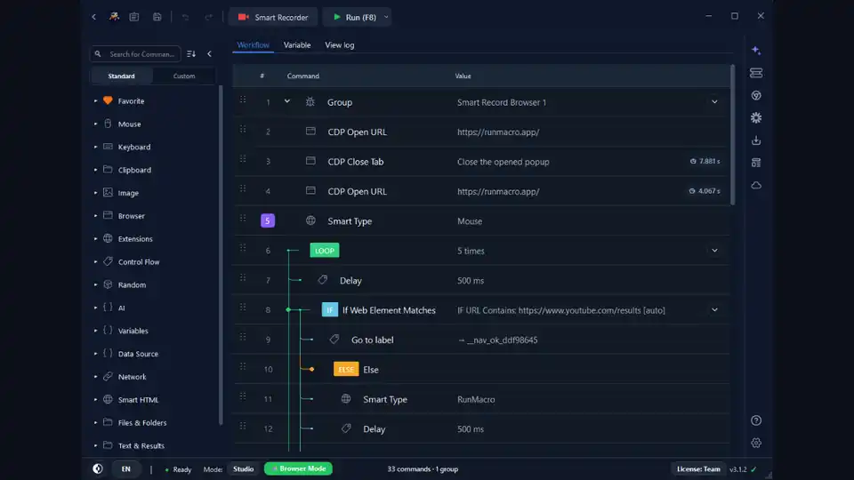Click the Search for Commands field
Image resolution: width=854 pixels, height=480 pixels.
click(x=135, y=54)
